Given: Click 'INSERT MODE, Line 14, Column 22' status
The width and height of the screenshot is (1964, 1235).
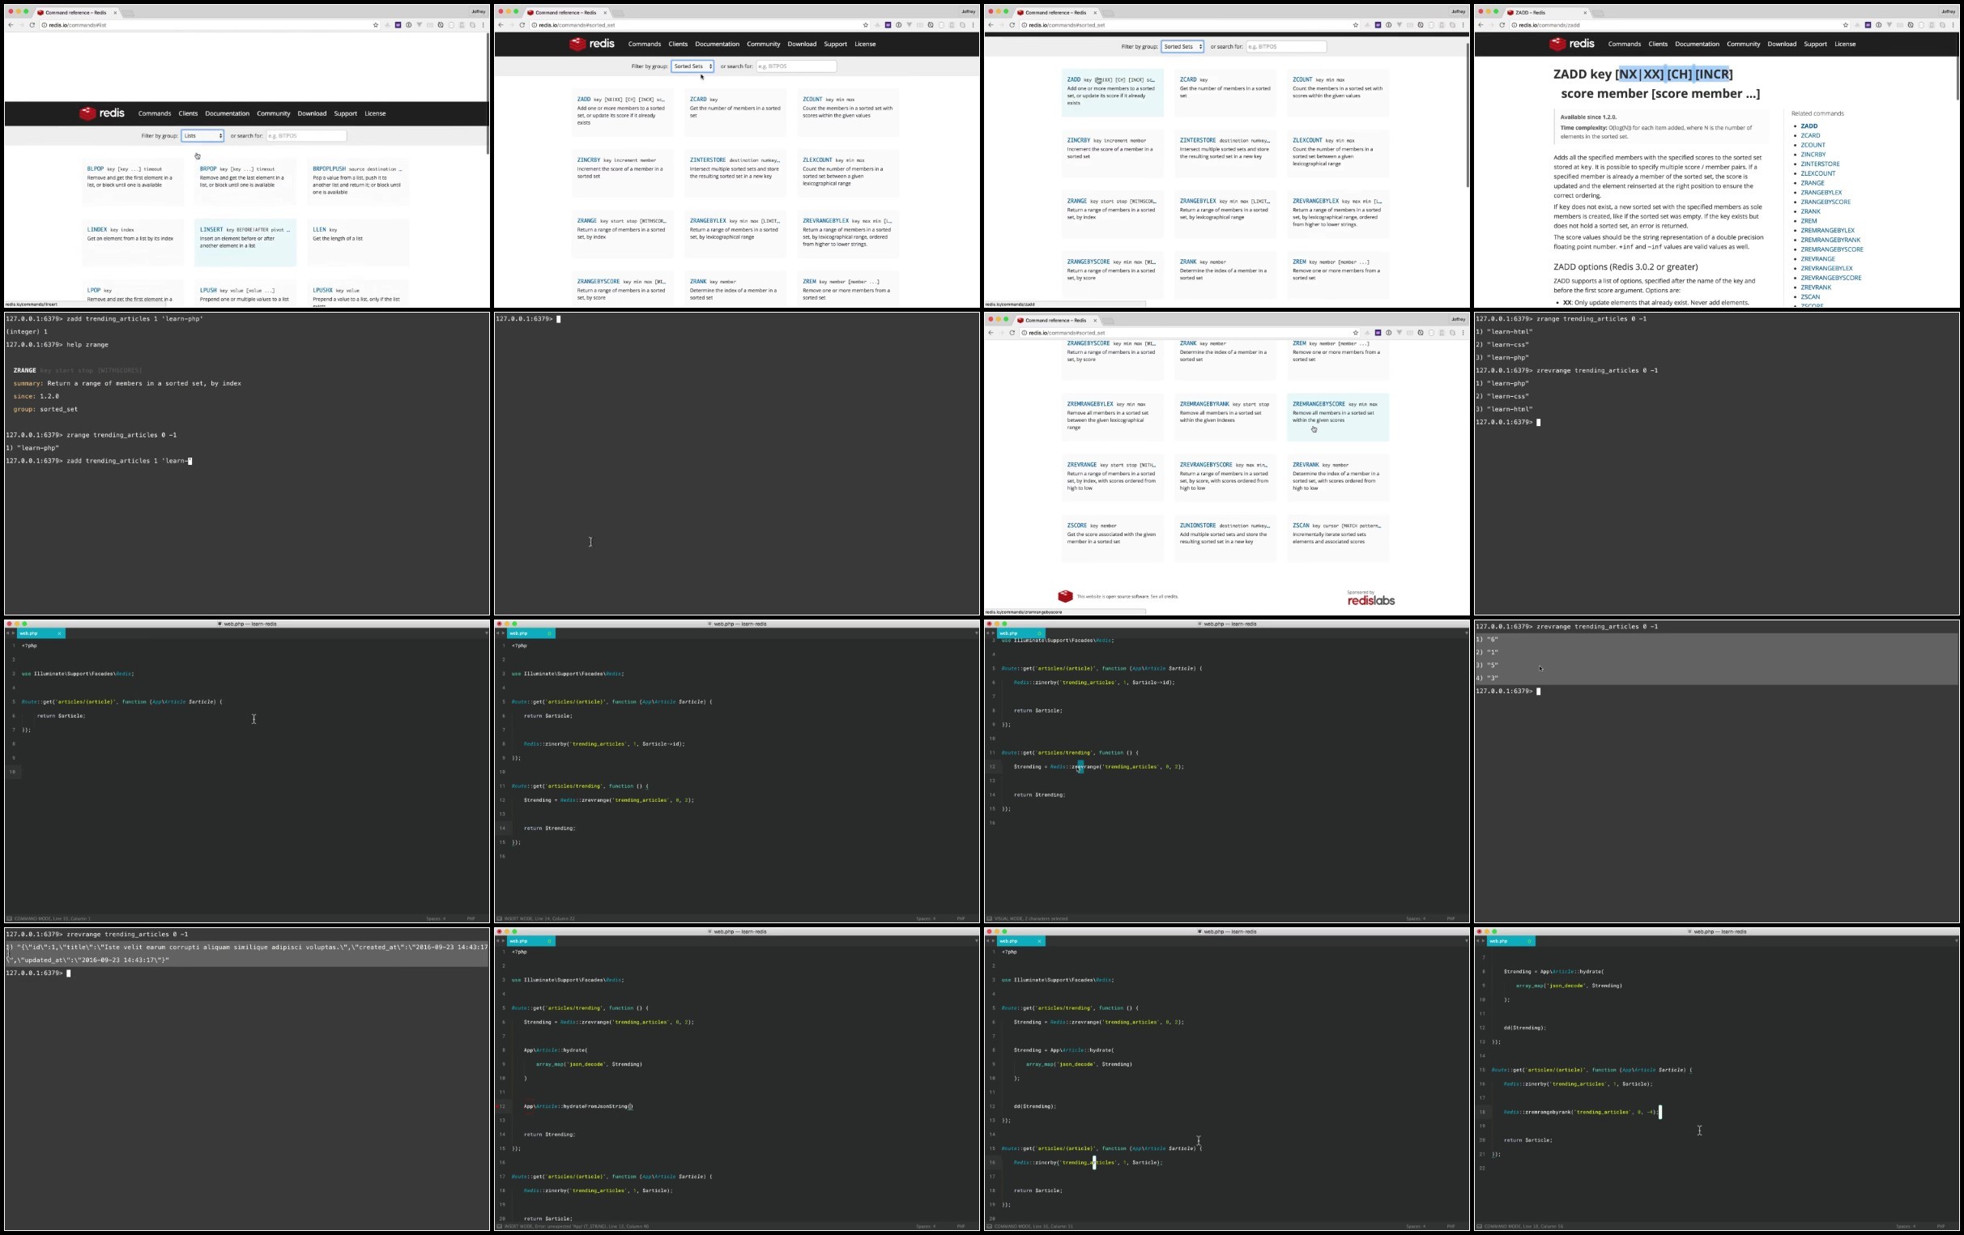Looking at the screenshot, I should [x=539, y=918].
